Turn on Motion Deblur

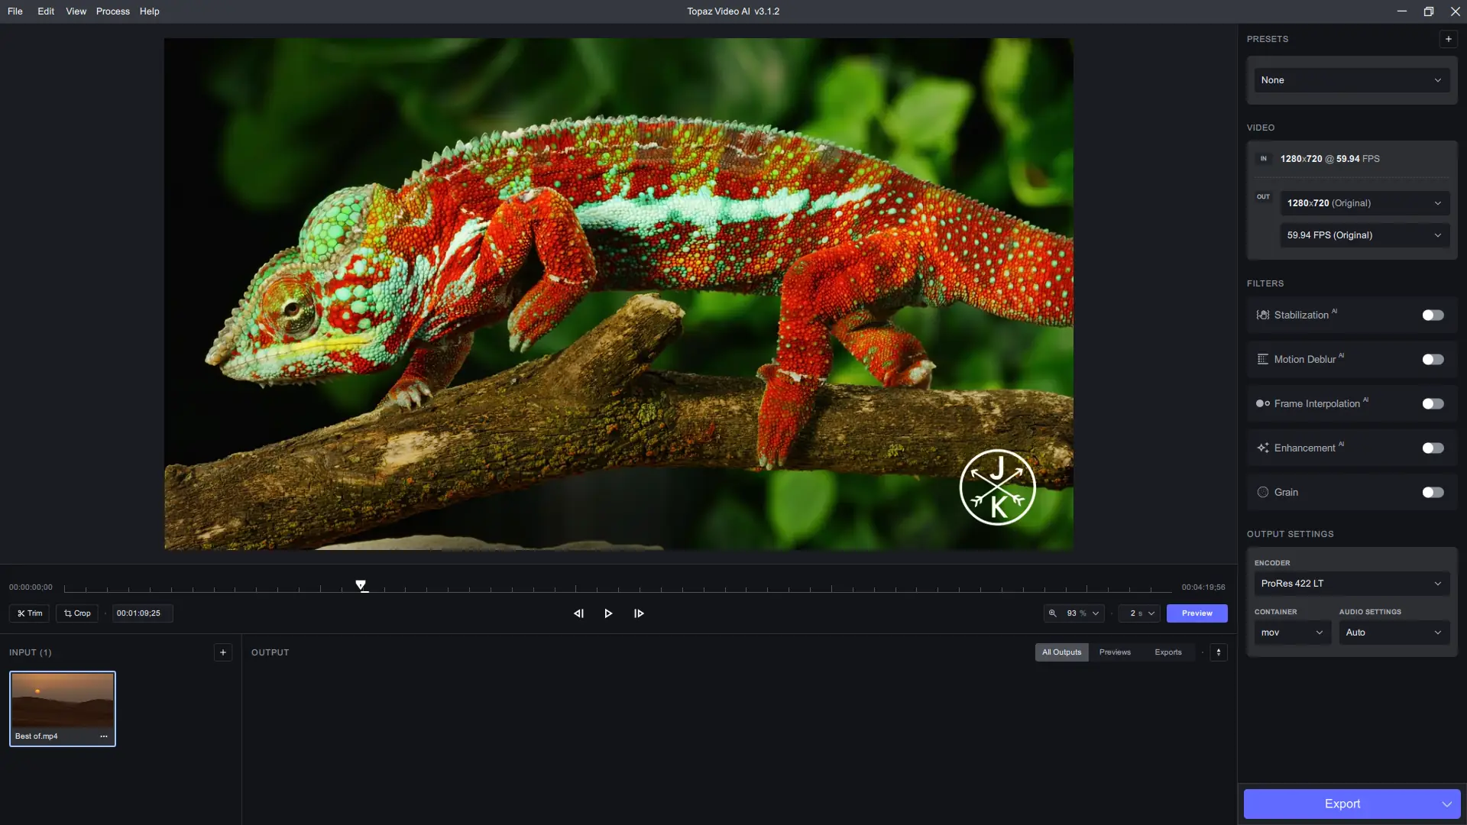[x=1433, y=360]
